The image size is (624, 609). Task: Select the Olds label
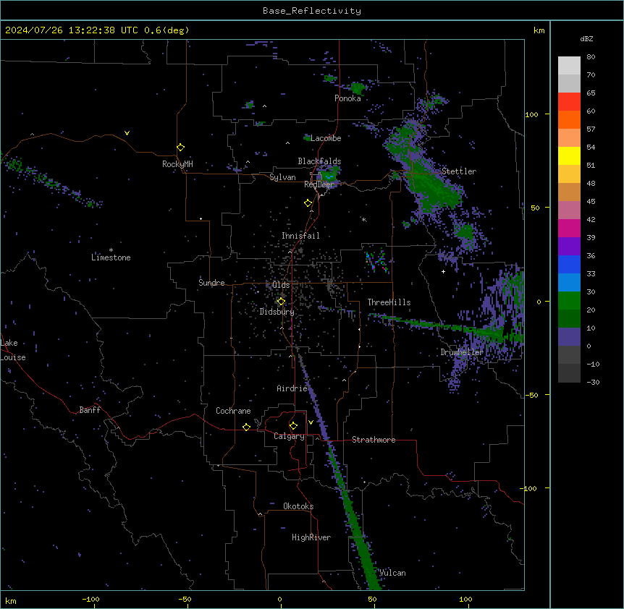(x=281, y=285)
